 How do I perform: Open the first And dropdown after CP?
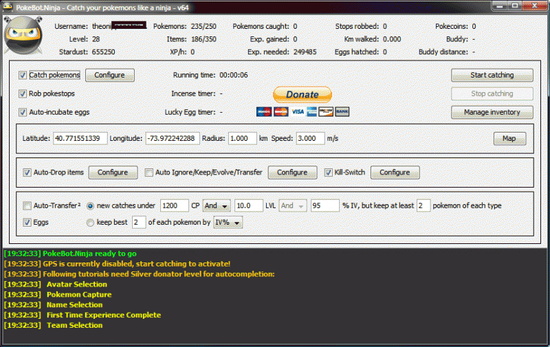(217, 205)
